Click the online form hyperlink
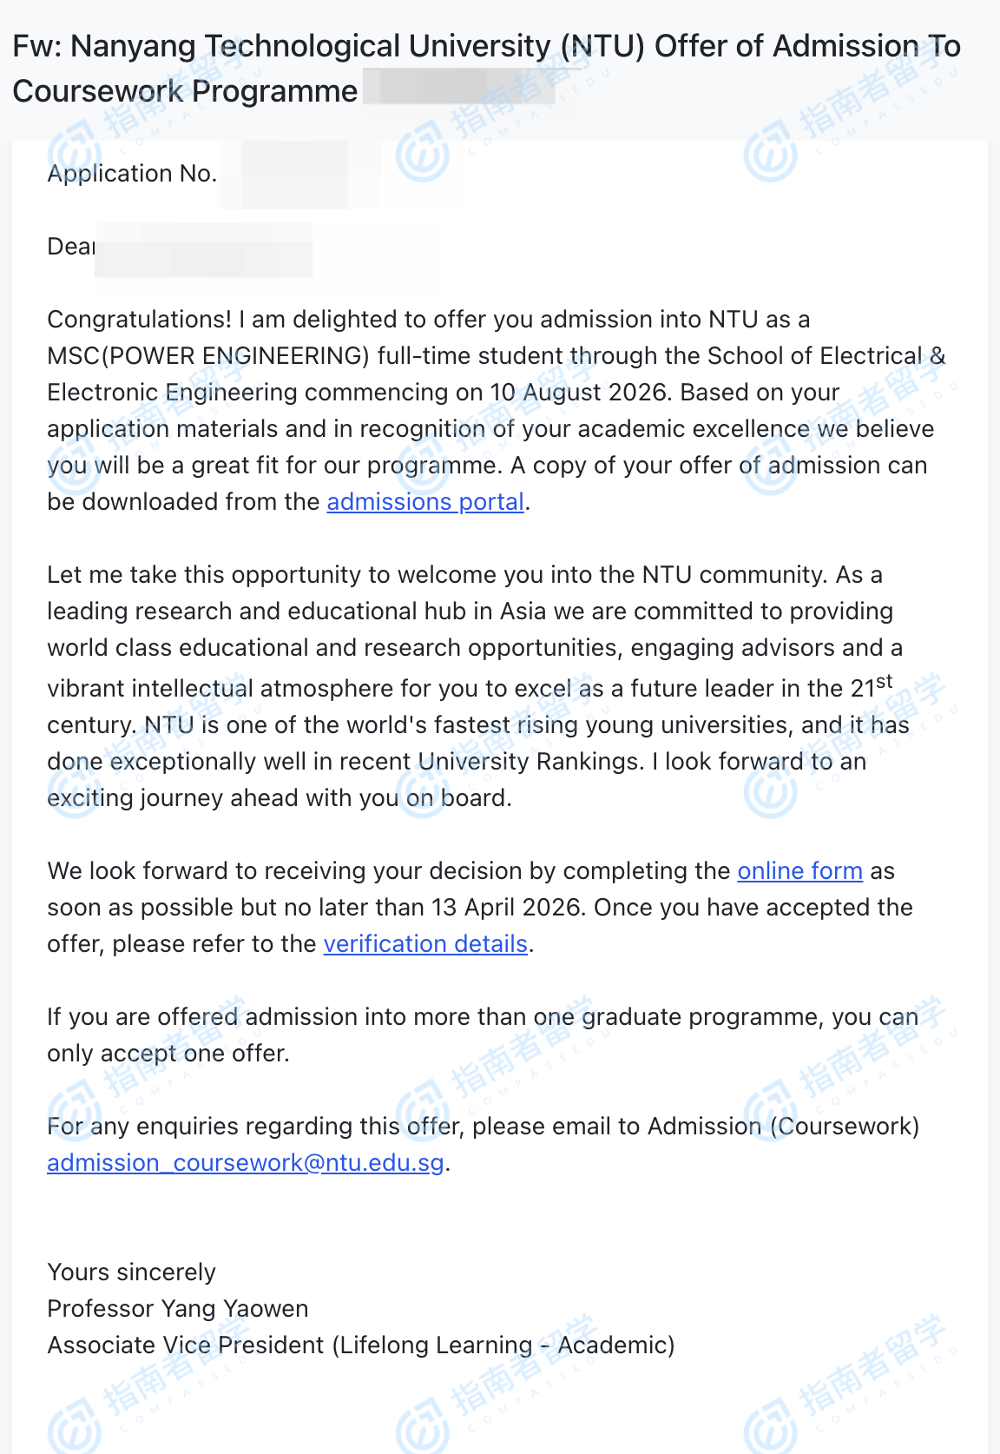The image size is (1000, 1454). click(x=799, y=871)
